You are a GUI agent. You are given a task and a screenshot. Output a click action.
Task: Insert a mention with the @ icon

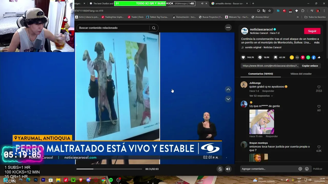(x=300, y=169)
